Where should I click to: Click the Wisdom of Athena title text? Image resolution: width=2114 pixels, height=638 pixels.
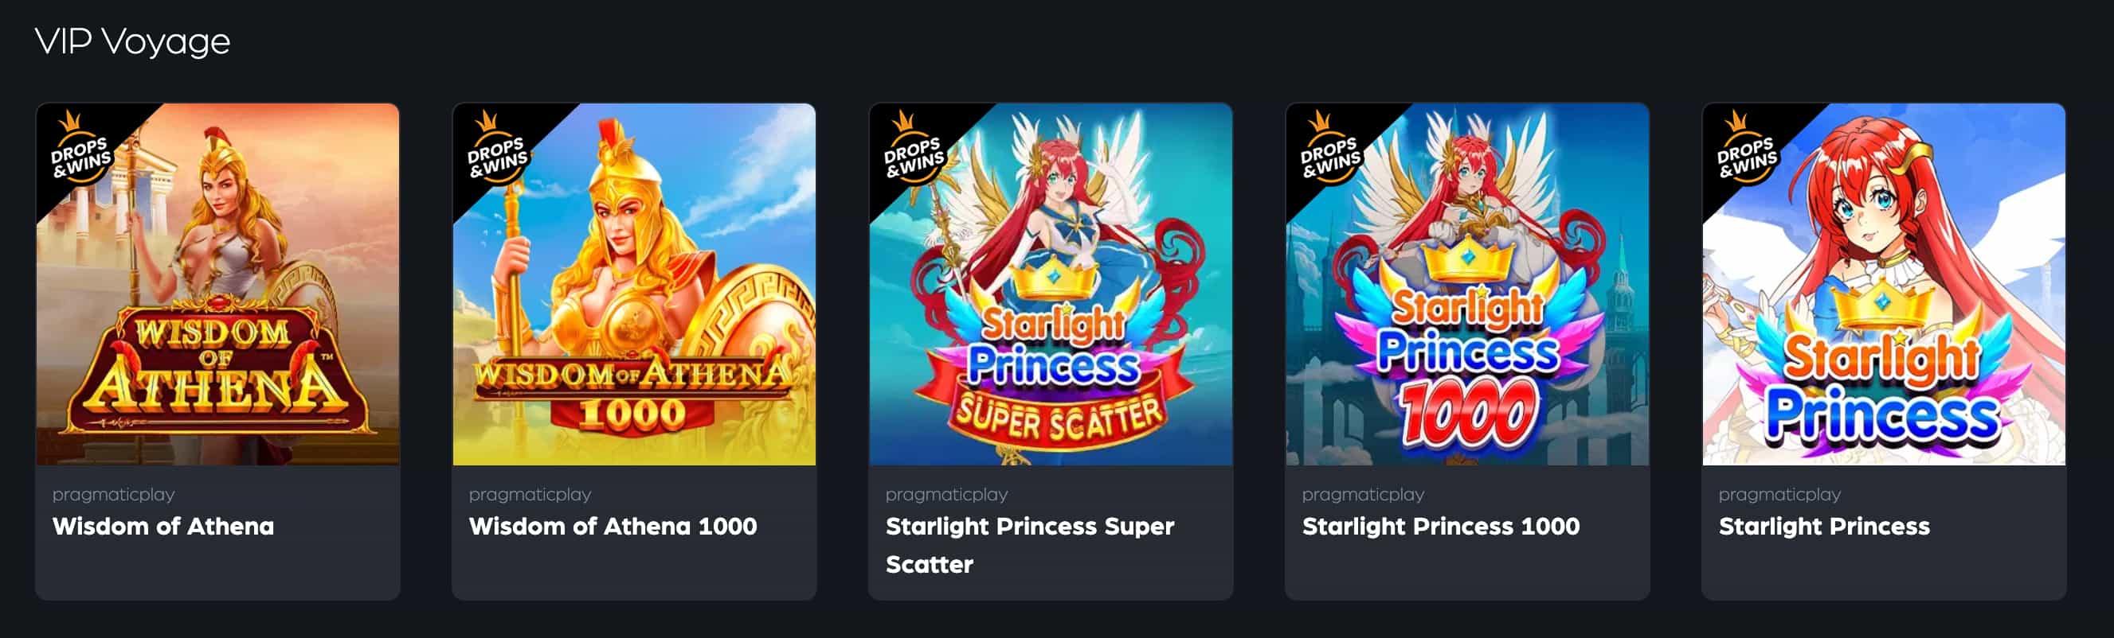[163, 527]
